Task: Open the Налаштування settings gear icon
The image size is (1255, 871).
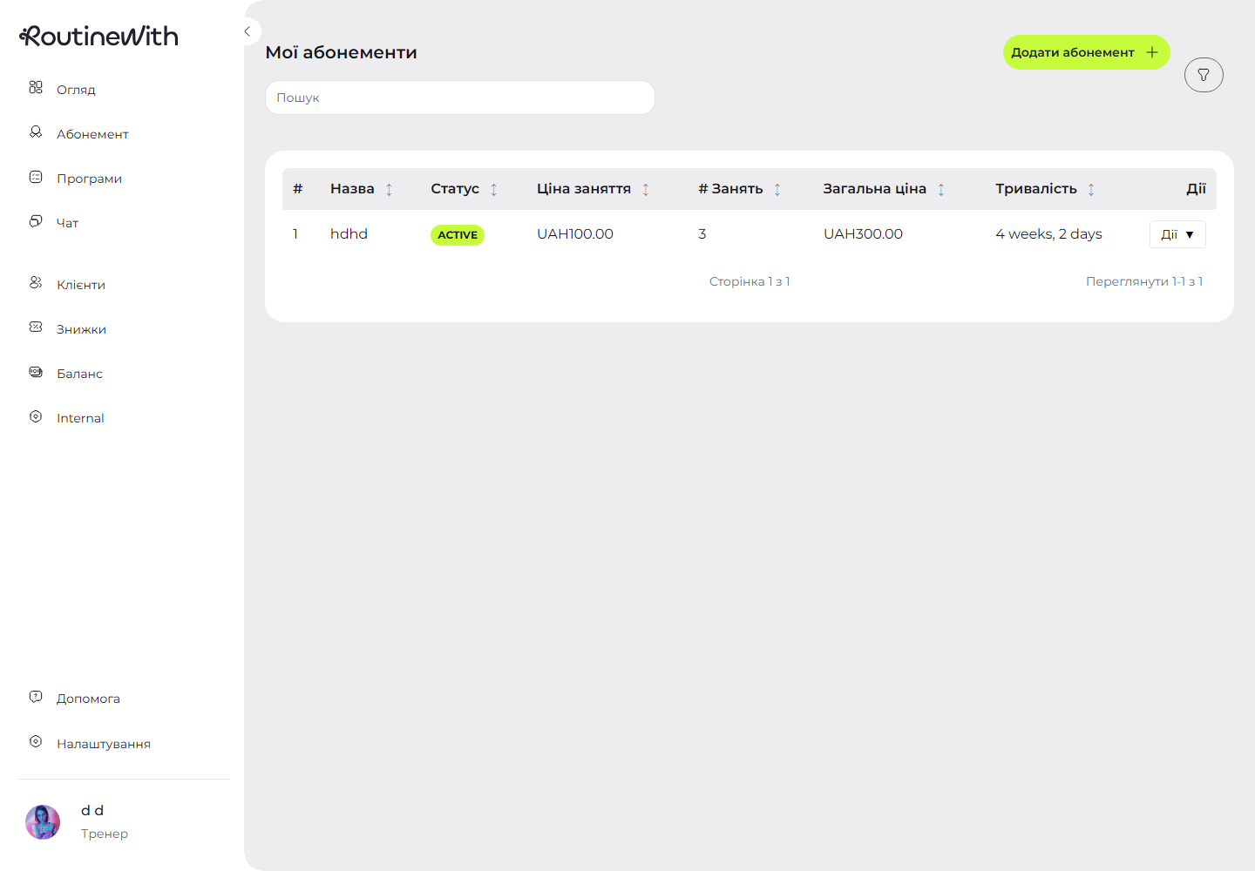Action: [x=36, y=741]
